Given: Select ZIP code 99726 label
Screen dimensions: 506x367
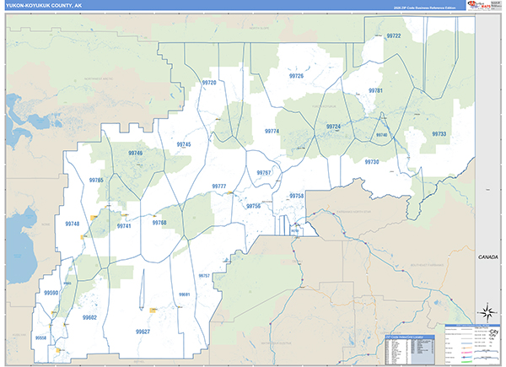Looking at the screenshot, I should point(296,76).
